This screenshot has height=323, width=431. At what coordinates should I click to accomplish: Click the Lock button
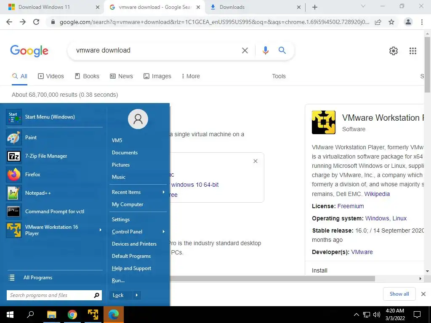(x=121, y=295)
